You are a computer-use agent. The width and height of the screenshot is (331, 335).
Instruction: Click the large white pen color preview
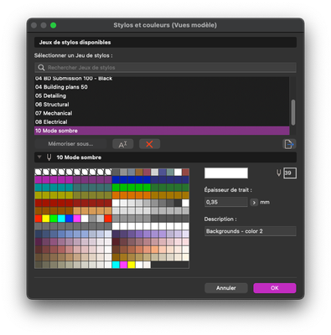pos(226,173)
